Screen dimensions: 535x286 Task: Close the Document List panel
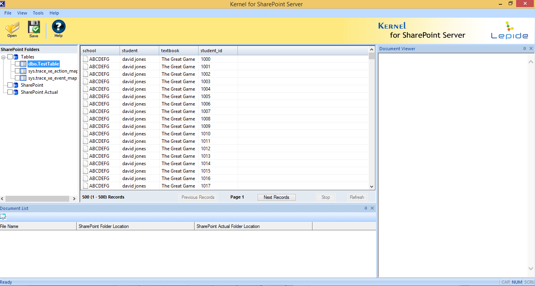(372, 208)
